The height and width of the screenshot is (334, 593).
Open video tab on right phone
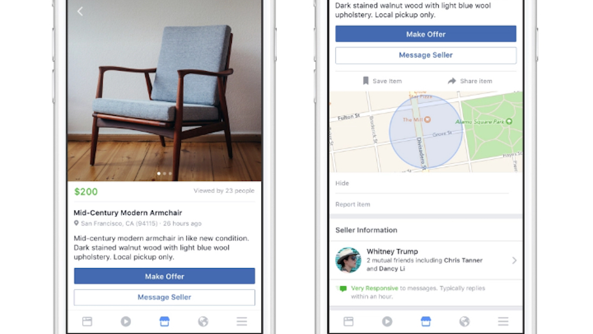[x=387, y=322]
